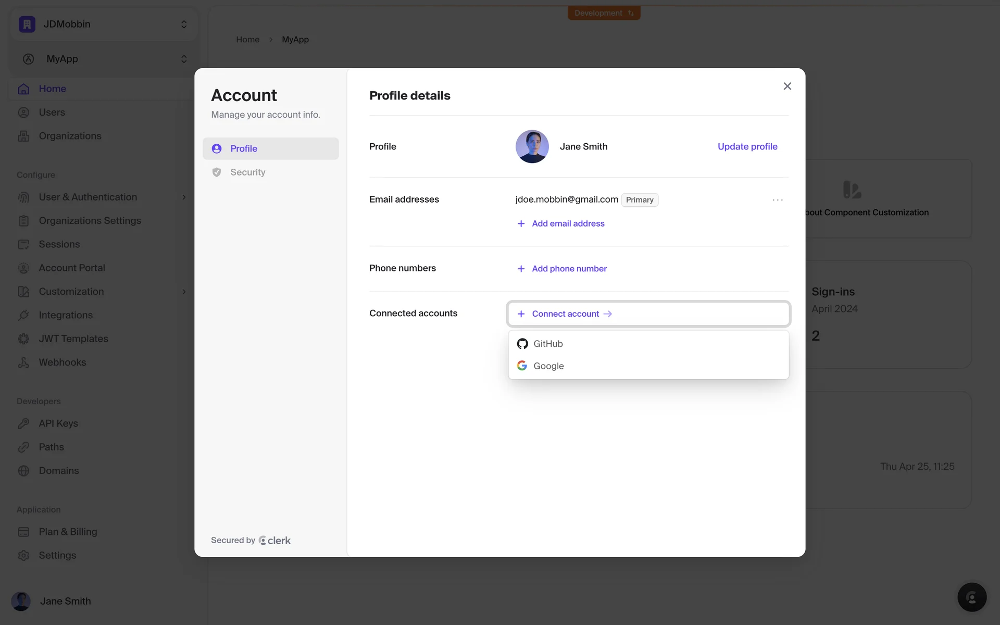Toggle the Development environment badge

604,13
